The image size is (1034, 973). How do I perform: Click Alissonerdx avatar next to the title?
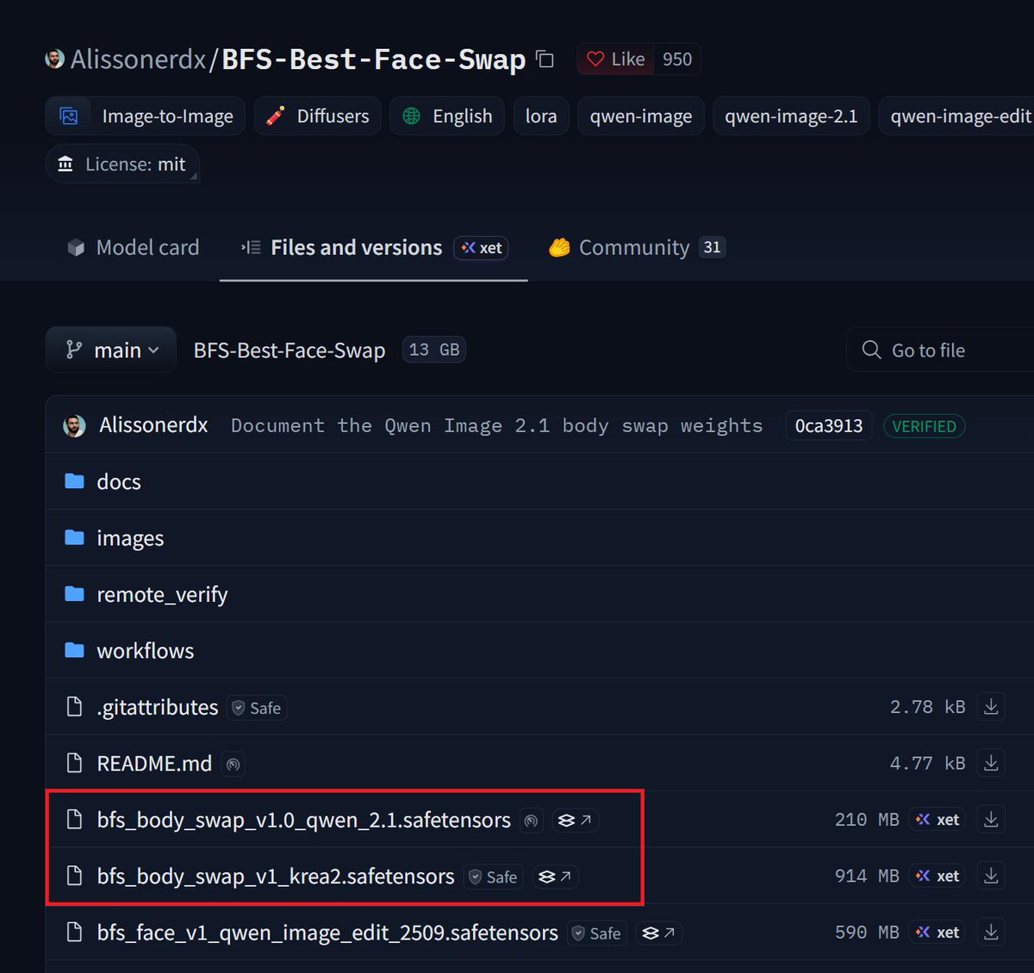point(54,59)
